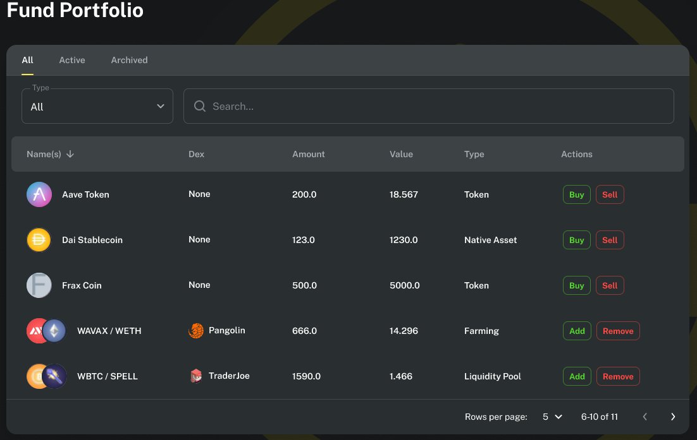Click the Native Asset type cell

pos(490,240)
